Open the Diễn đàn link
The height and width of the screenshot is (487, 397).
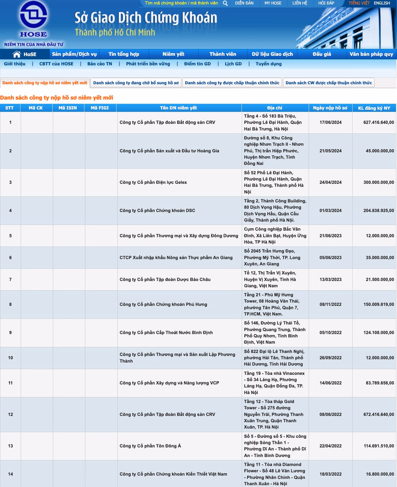[x=244, y=3]
